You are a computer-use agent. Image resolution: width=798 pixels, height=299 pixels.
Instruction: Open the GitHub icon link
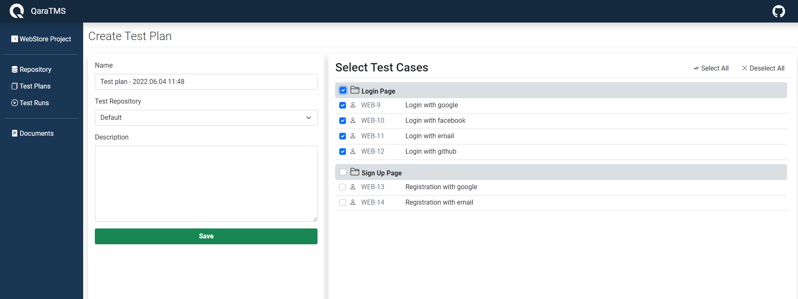click(x=778, y=11)
